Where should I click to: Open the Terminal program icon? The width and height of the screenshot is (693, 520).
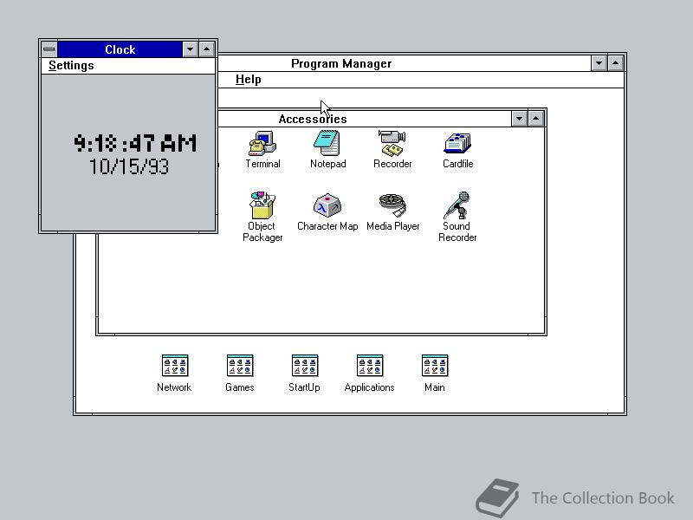coord(262,143)
